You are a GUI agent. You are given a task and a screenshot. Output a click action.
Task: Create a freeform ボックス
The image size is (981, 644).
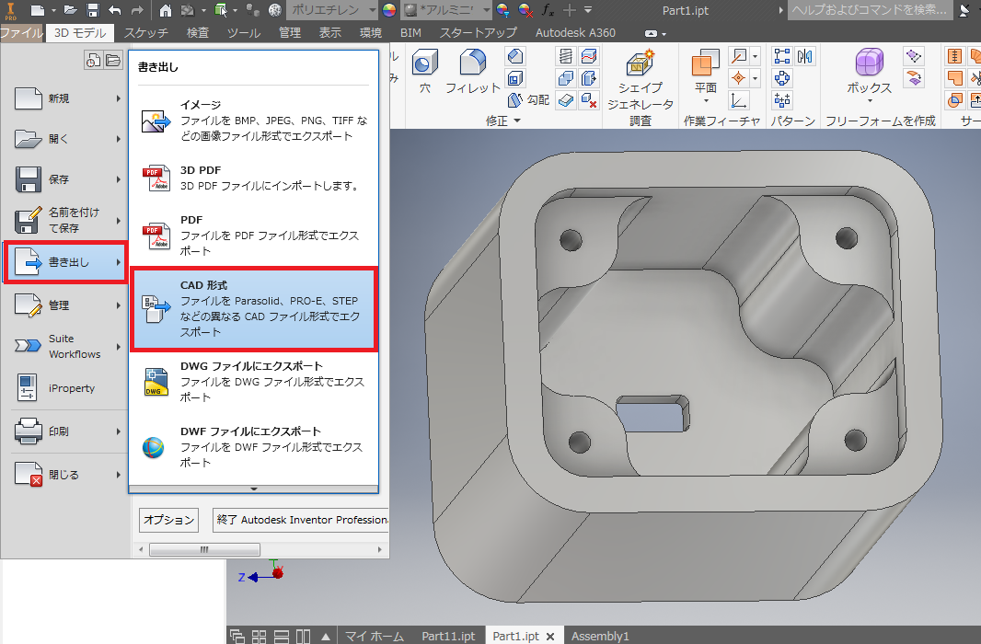coord(869,71)
